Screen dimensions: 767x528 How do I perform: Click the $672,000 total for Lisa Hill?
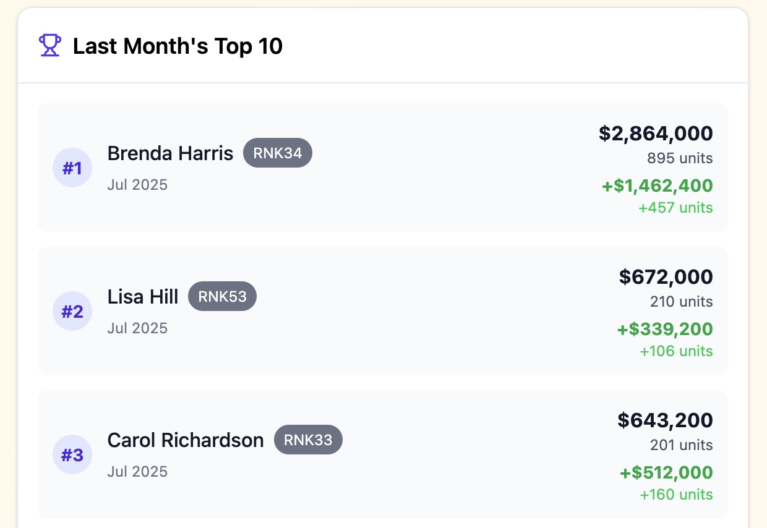(x=666, y=276)
